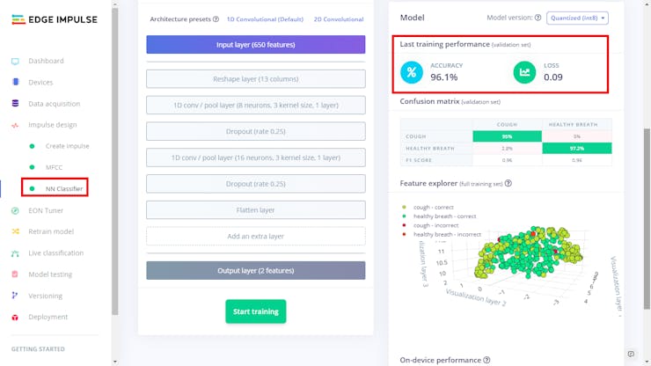The width and height of the screenshot is (651, 366).
Task: Click the Model testing icon
Action: (15, 274)
